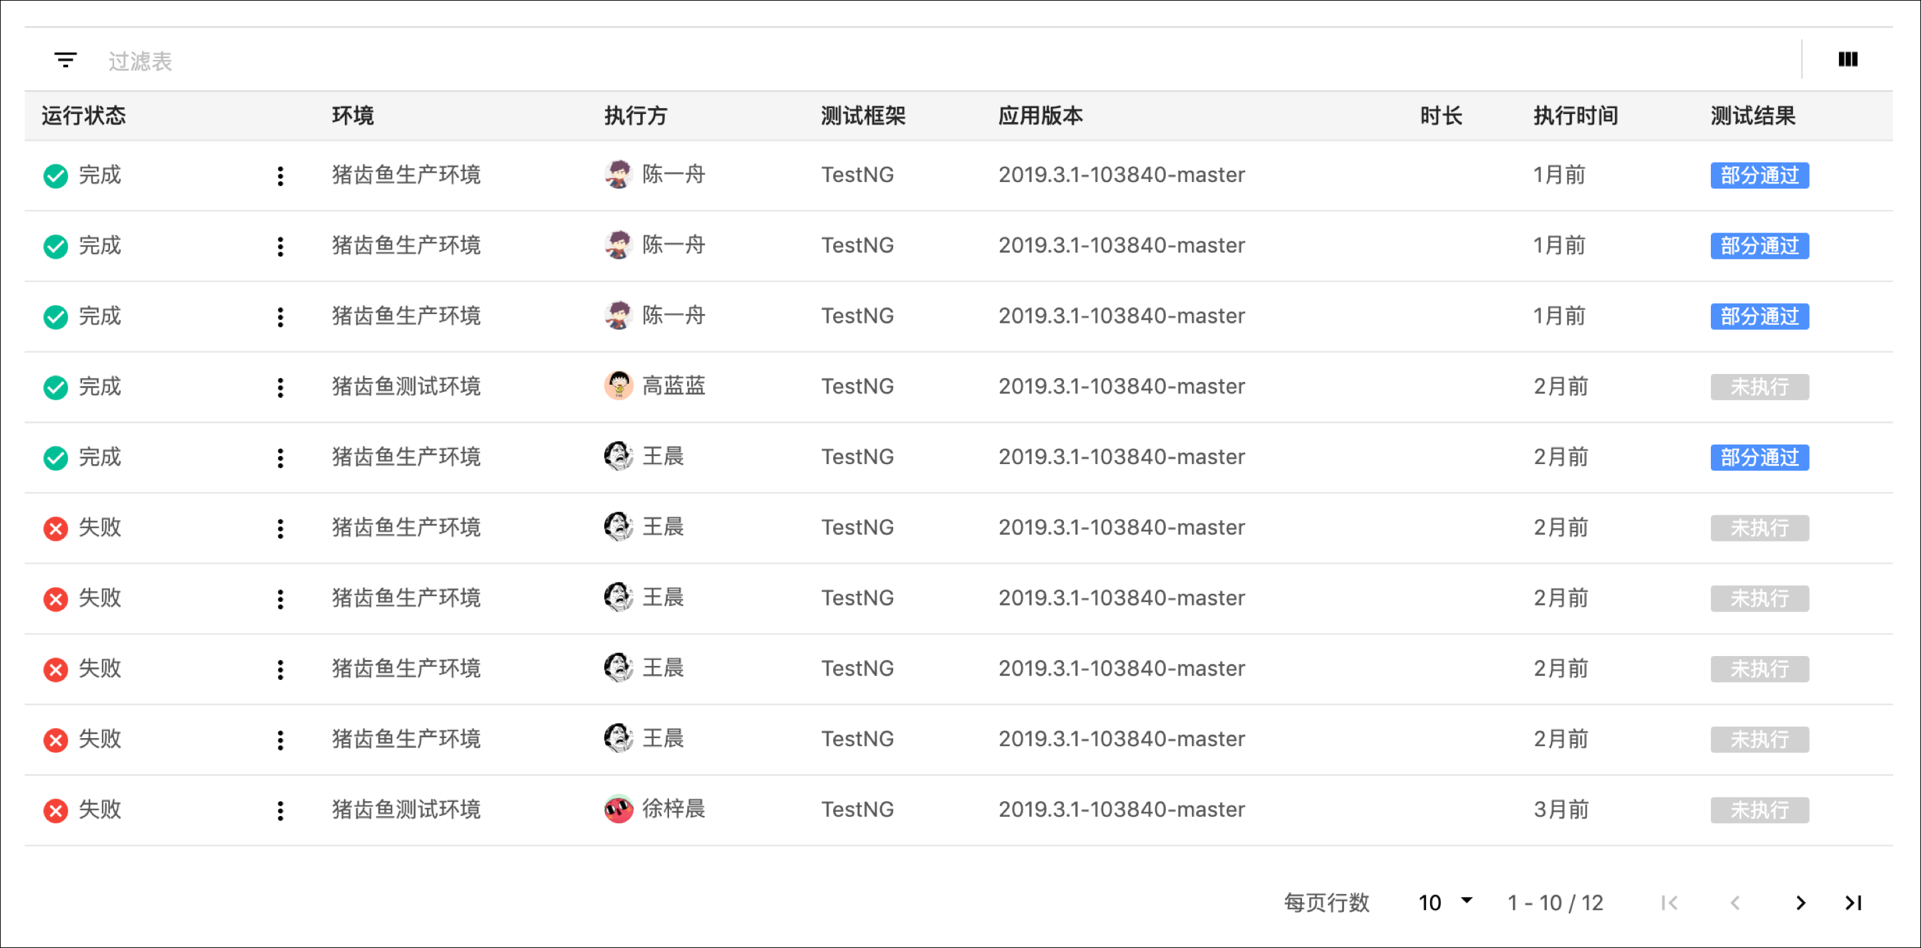
Task: Click 1 - 10 / 12 pagination text
Action: coord(1555,903)
